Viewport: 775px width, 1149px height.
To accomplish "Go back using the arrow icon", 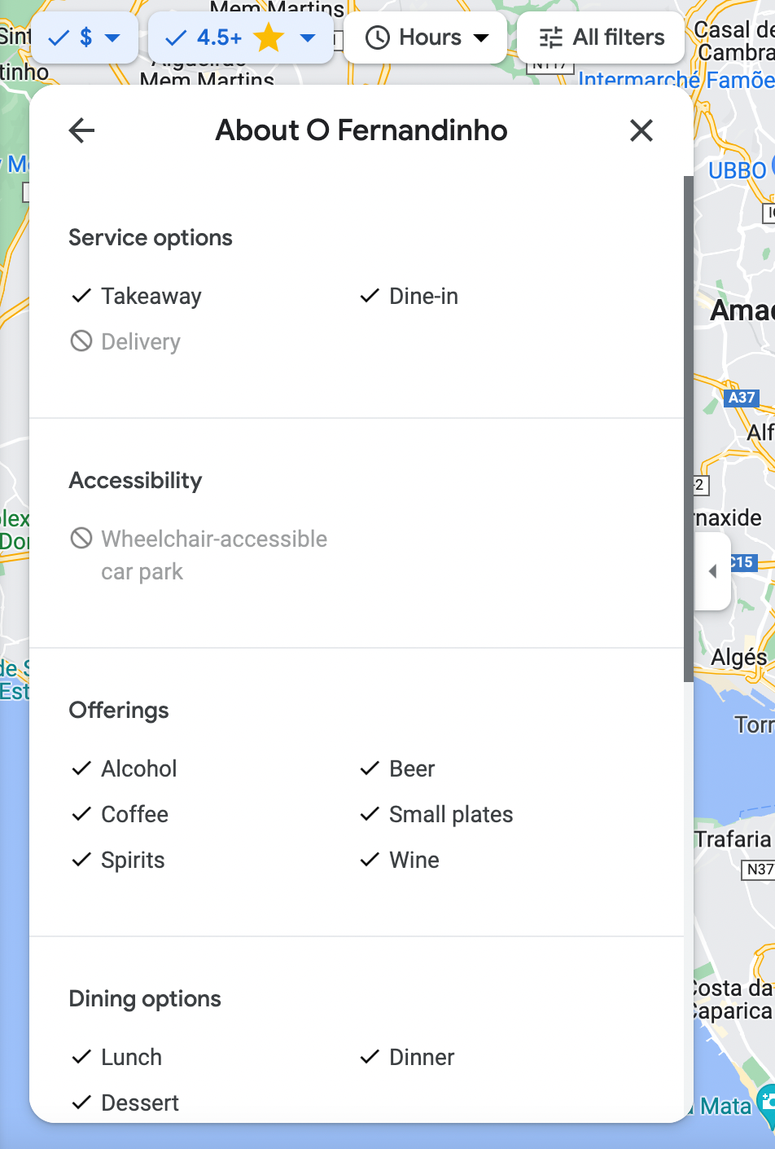I will pos(81,130).
